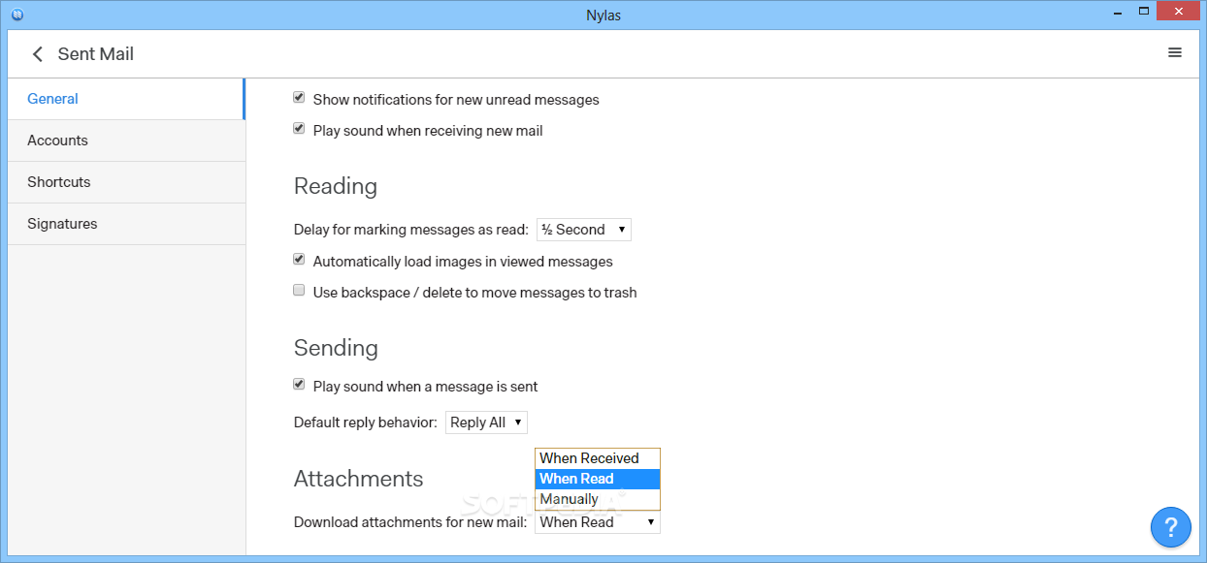Uncheck Play sound when receiving new mail
The height and width of the screenshot is (563, 1207).
299,129
